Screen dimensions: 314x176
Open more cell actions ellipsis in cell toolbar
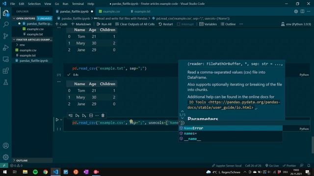97,115
